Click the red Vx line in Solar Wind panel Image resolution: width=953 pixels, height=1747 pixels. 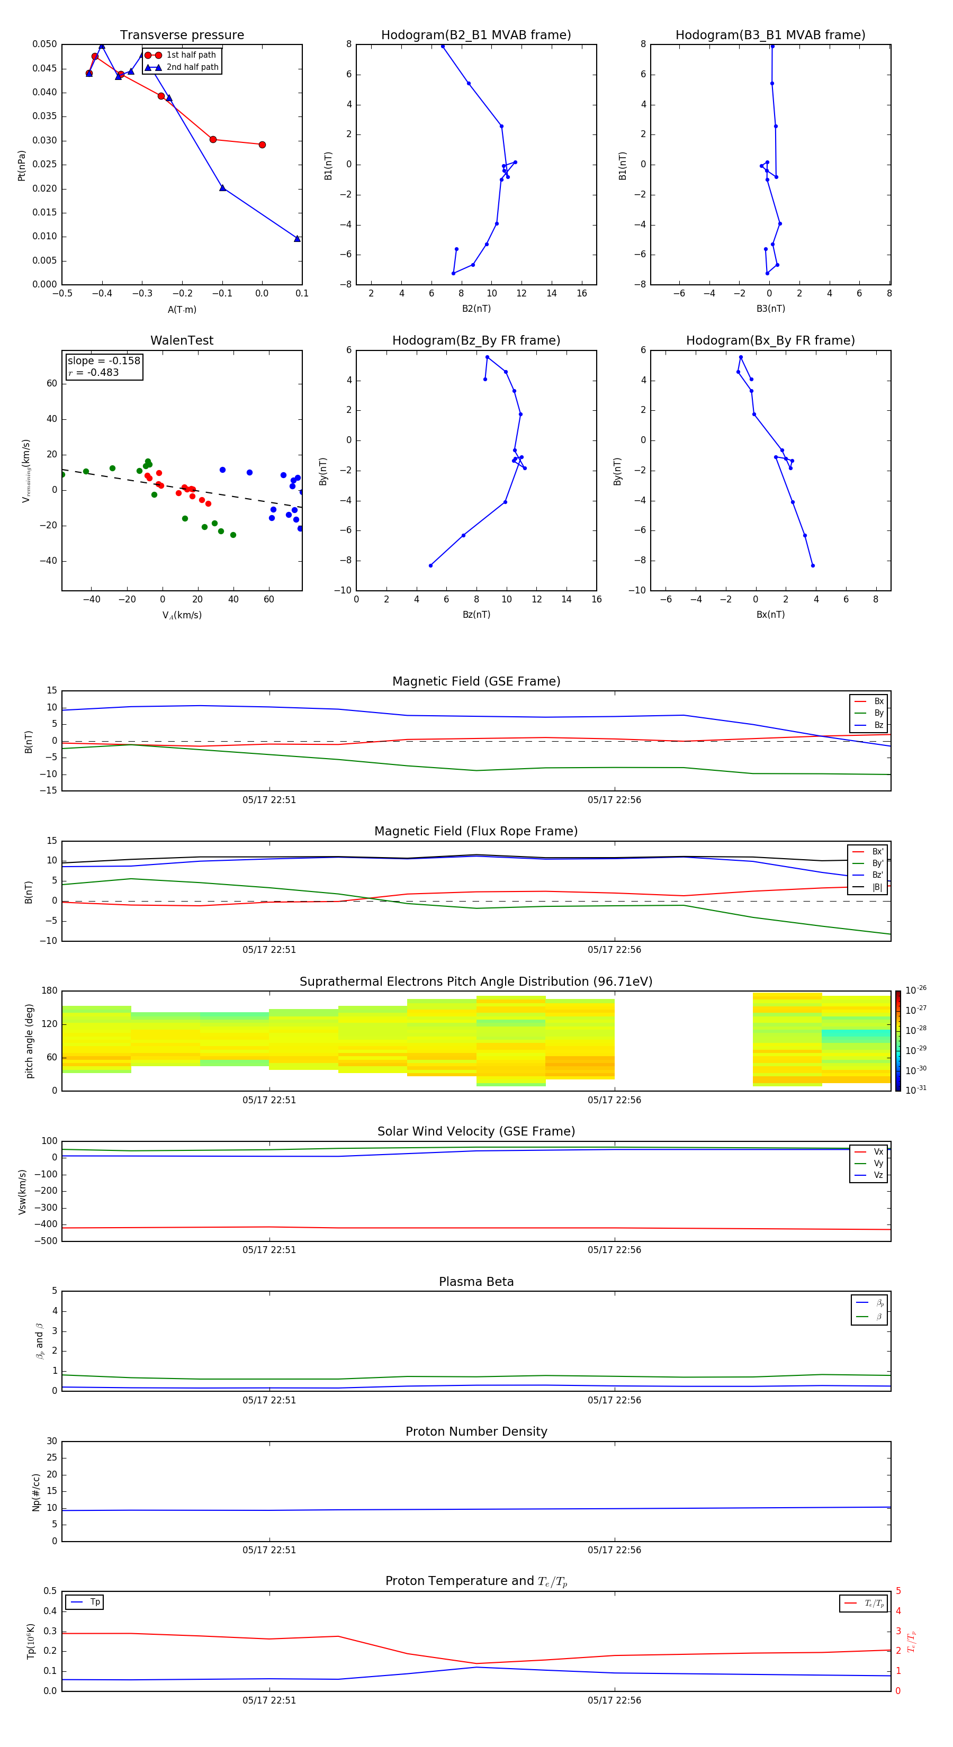pyautogui.click(x=476, y=1228)
